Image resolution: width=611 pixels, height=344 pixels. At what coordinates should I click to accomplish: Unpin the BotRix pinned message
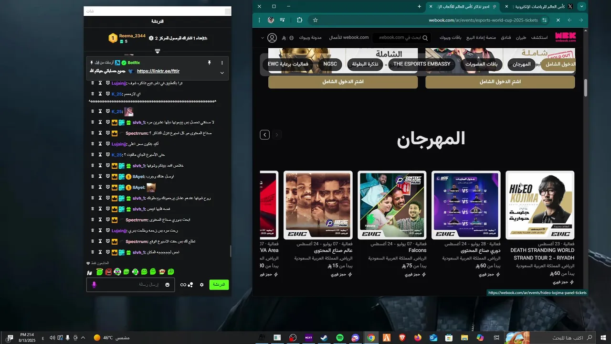209,63
